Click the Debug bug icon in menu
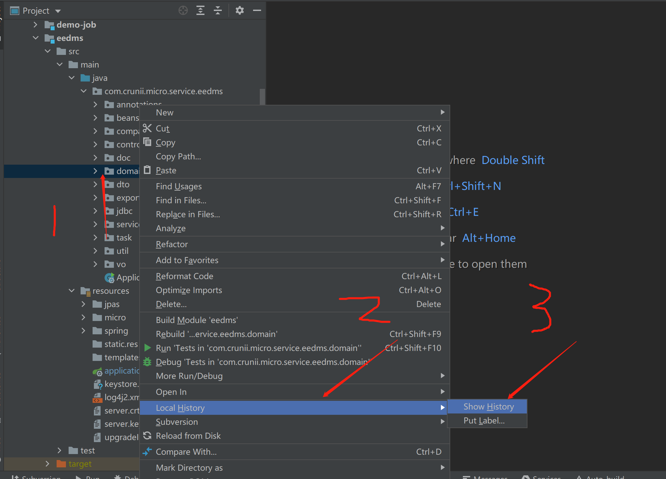Screen dimensions: 666x479 click(x=147, y=362)
